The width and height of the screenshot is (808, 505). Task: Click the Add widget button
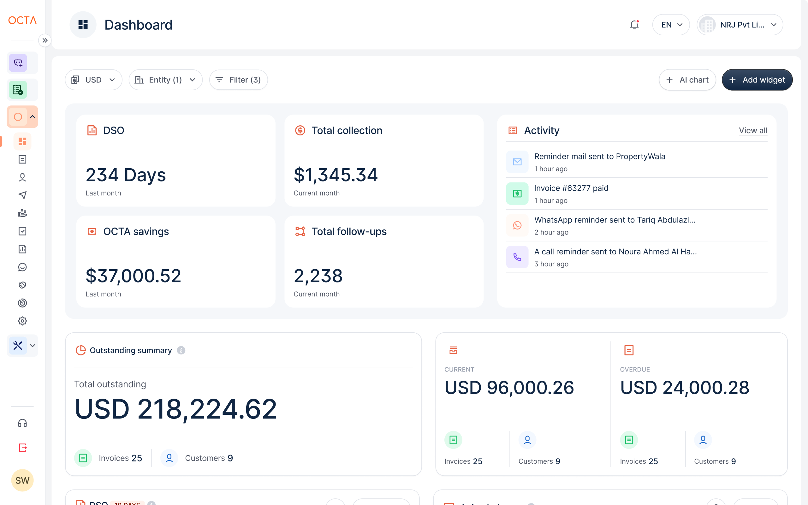click(x=757, y=80)
